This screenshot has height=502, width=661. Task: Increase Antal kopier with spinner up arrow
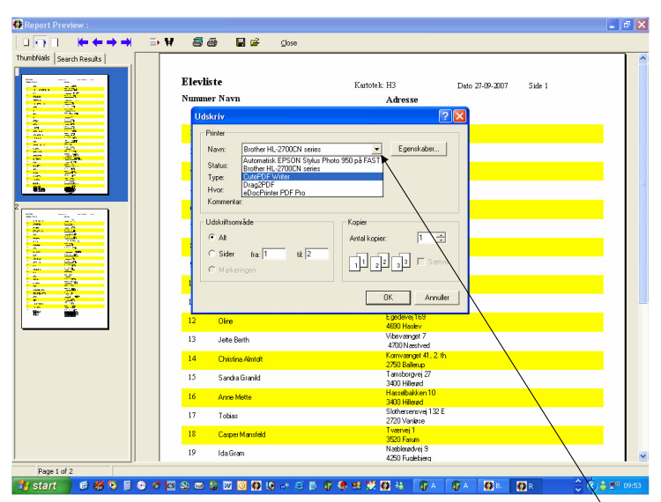click(x=441, y=235)
